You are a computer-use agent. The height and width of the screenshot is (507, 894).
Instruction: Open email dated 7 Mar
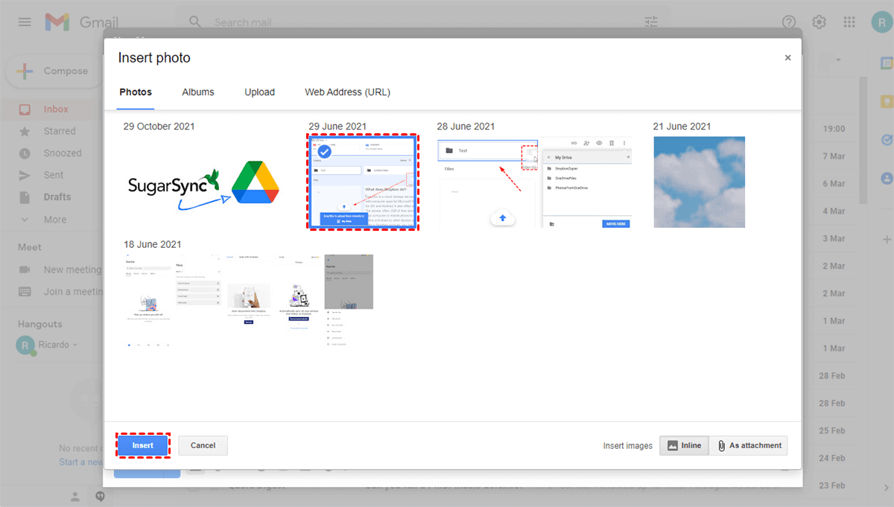coord(834,156)
